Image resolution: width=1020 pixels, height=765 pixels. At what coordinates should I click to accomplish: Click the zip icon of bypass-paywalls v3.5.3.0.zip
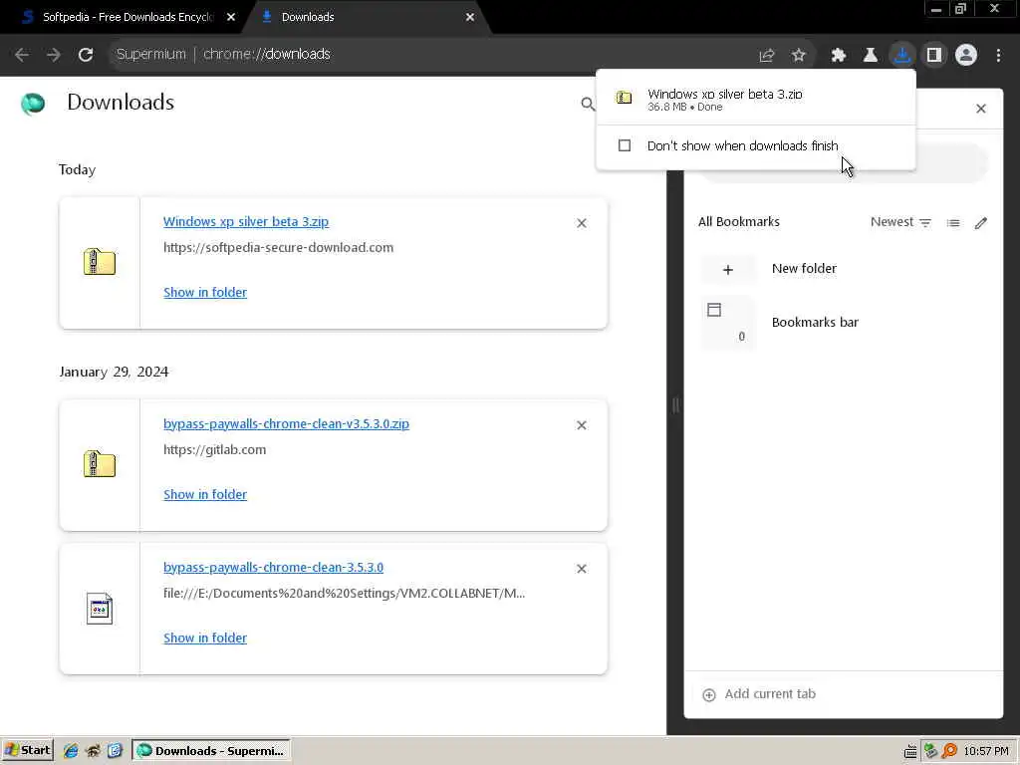coord(100,464)
